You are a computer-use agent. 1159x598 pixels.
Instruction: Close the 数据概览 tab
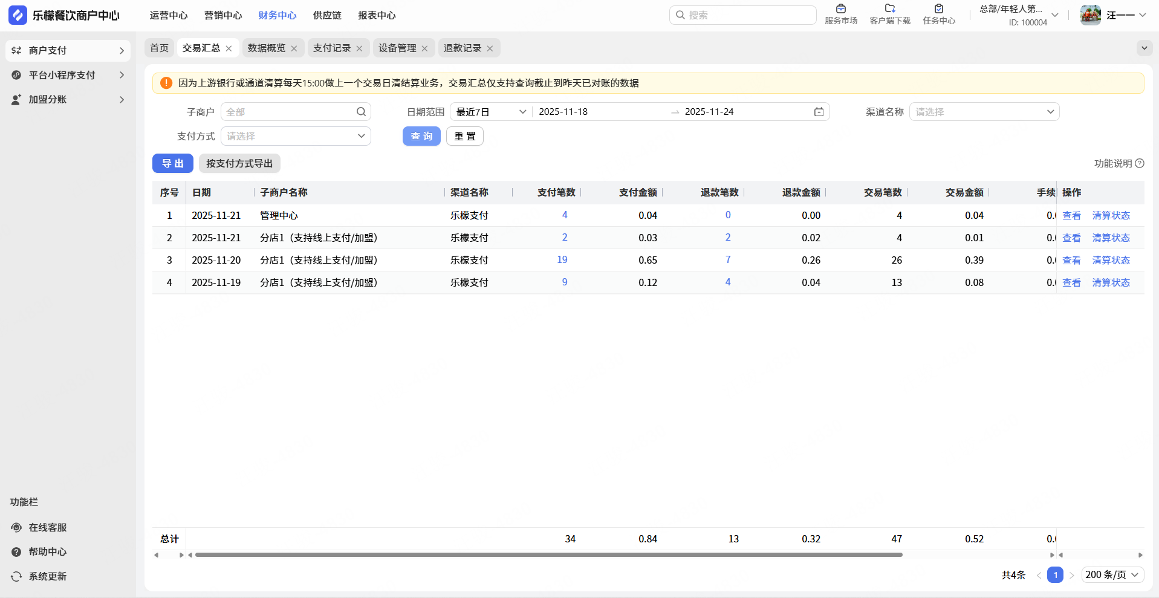click(294, 48)
